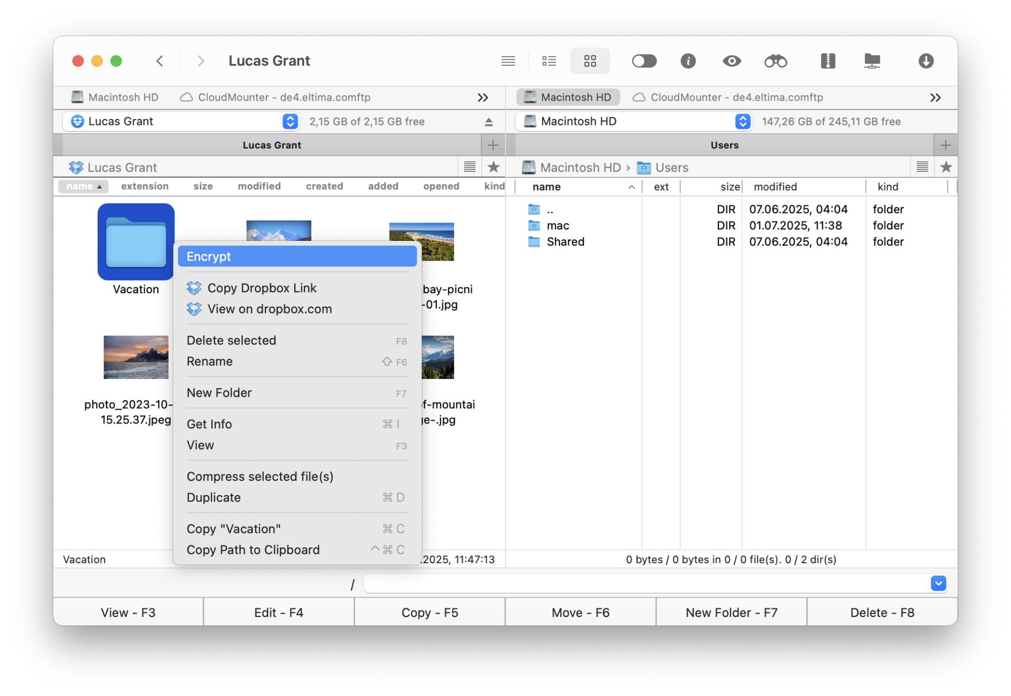Expand the command line history dropdown
This screenshot has width=1011, height=696.
(x=938, y=583)
